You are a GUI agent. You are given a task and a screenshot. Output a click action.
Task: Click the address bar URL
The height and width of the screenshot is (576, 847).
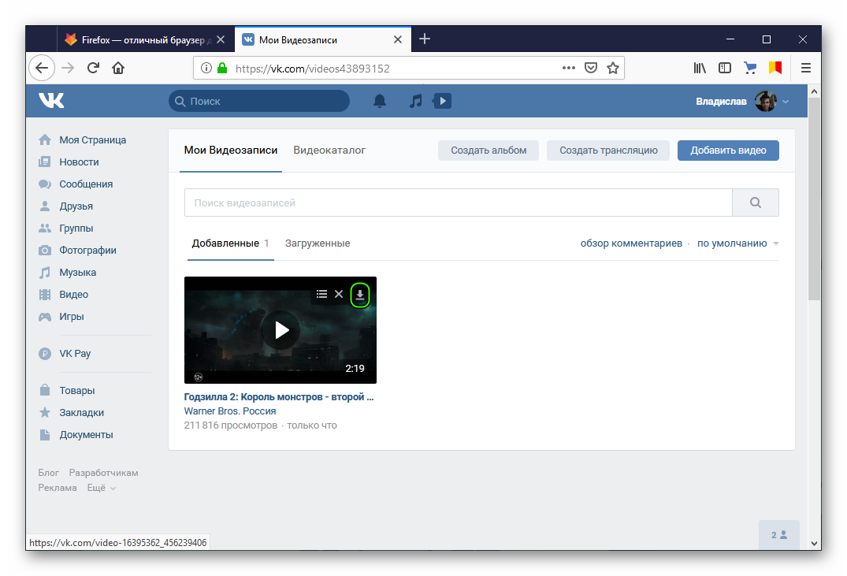312,69
